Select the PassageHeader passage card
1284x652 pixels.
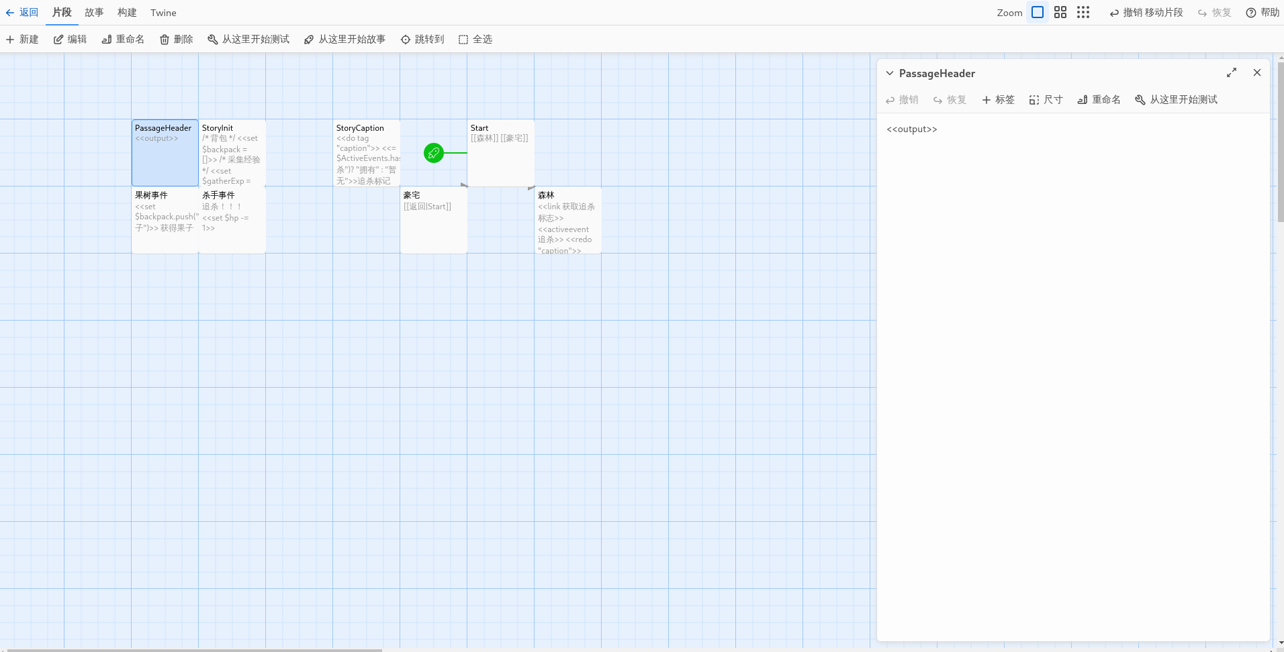pos(165,153)
